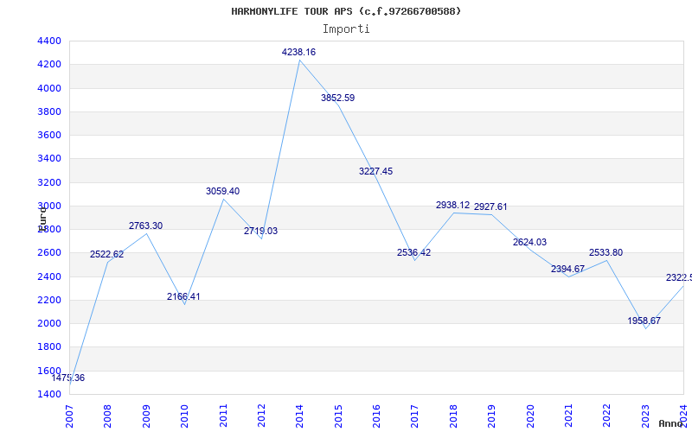The height and width of the screenshot is (432, 692).
Task: Click the 2009 x-axis year label
Action: [146, 416]
